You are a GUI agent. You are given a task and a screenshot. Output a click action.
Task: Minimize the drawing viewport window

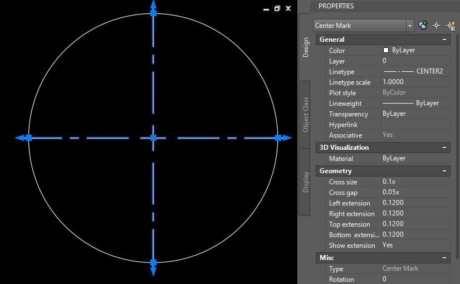pyautogui.click(x=266, y=9)
